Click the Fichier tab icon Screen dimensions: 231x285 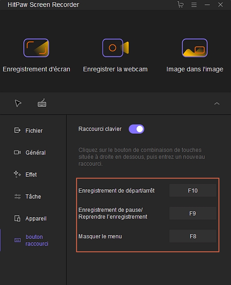point(17,130)
